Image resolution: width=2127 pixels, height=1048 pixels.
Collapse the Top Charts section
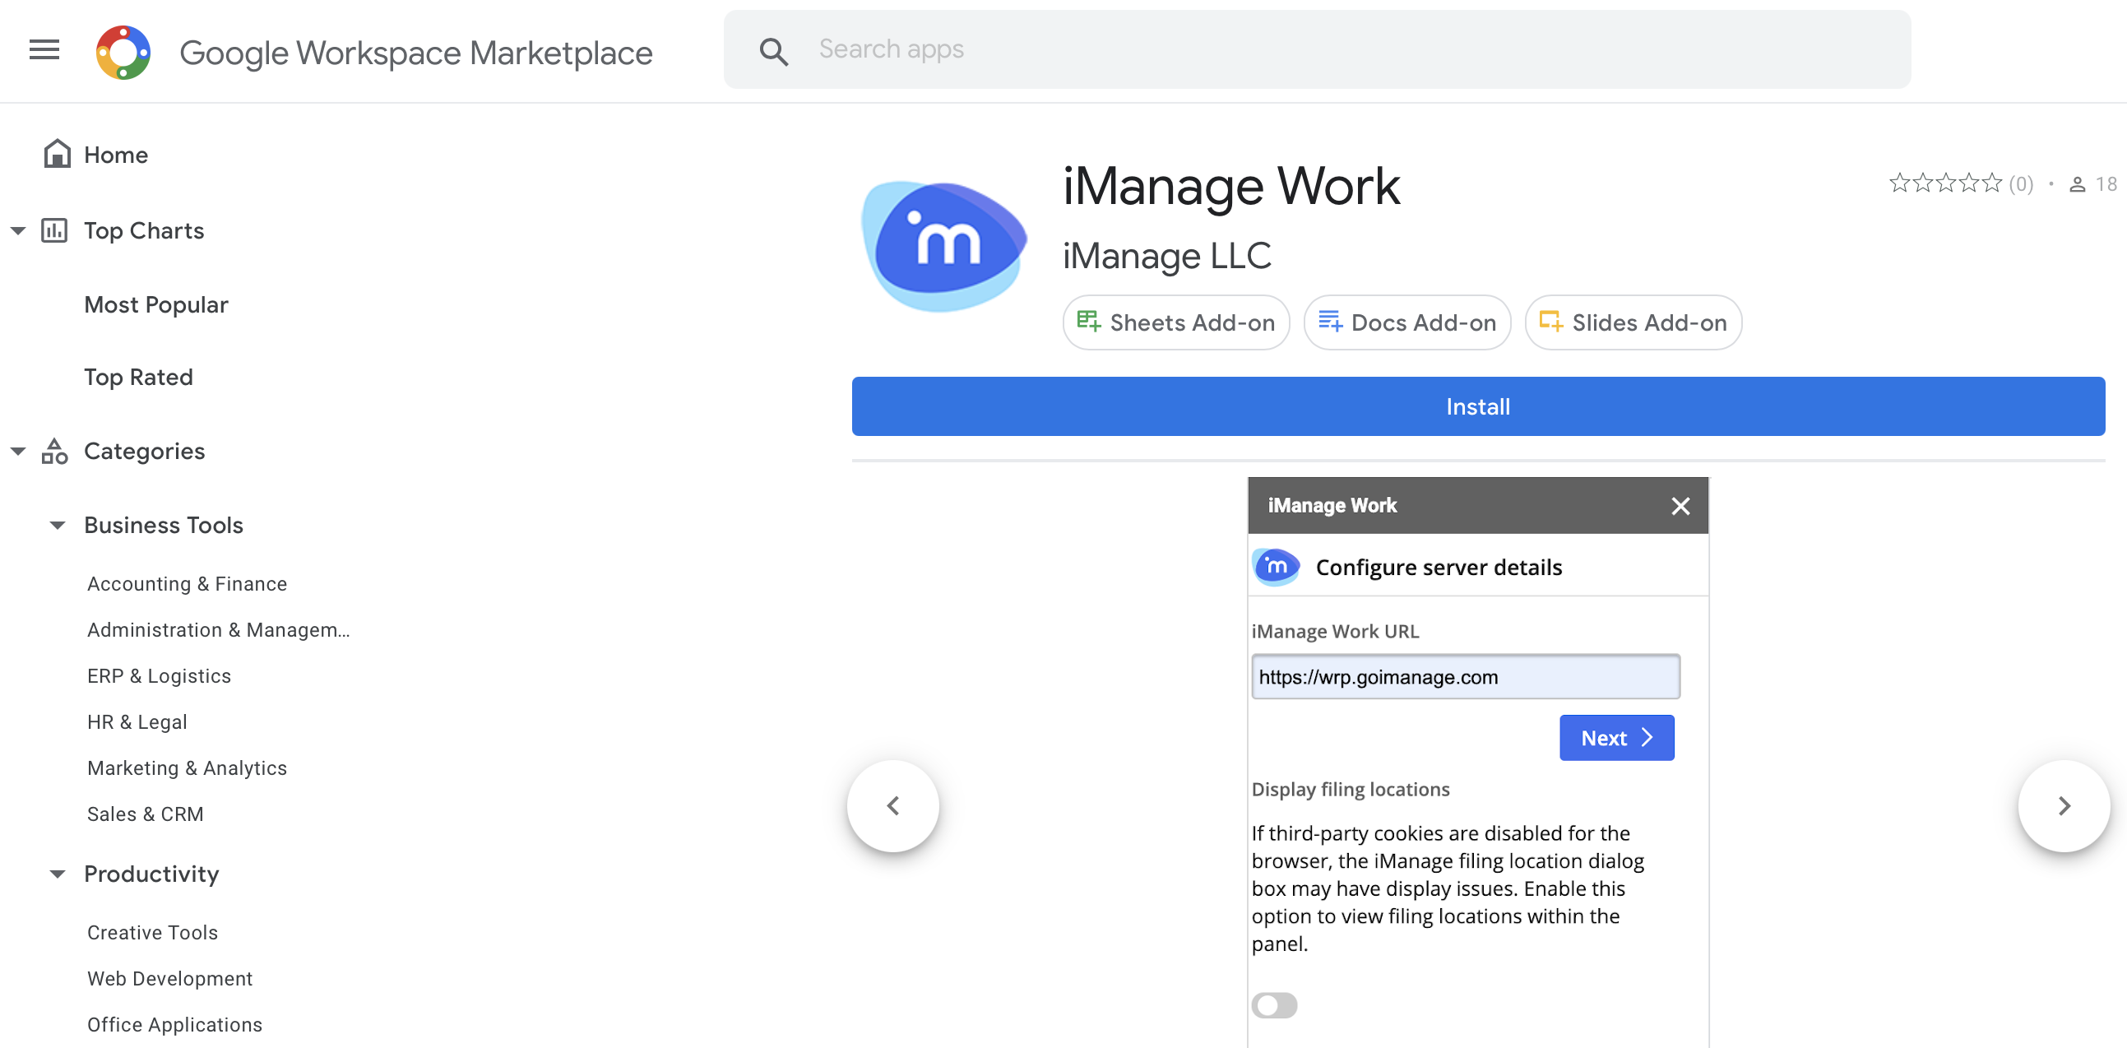click(18, 230)
